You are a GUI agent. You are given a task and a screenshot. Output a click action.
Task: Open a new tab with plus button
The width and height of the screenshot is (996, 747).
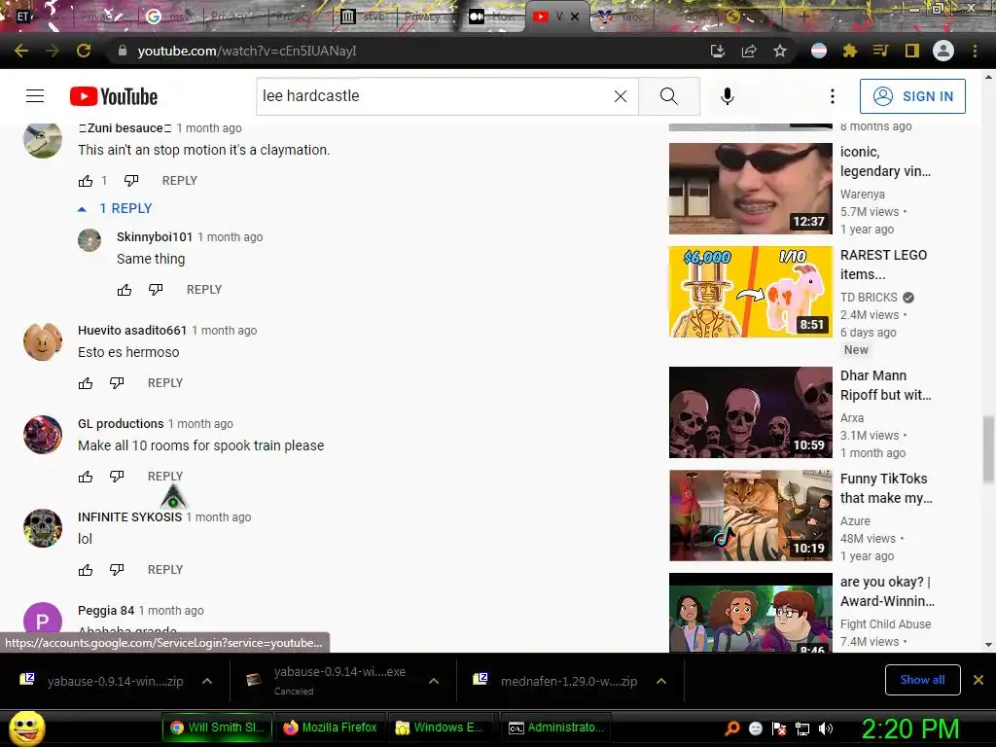point(802,17)
